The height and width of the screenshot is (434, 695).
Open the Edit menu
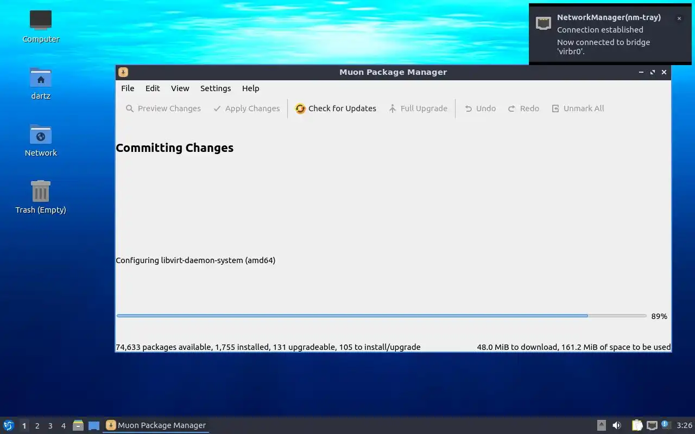pyautogui.click(x=153, y=88)
